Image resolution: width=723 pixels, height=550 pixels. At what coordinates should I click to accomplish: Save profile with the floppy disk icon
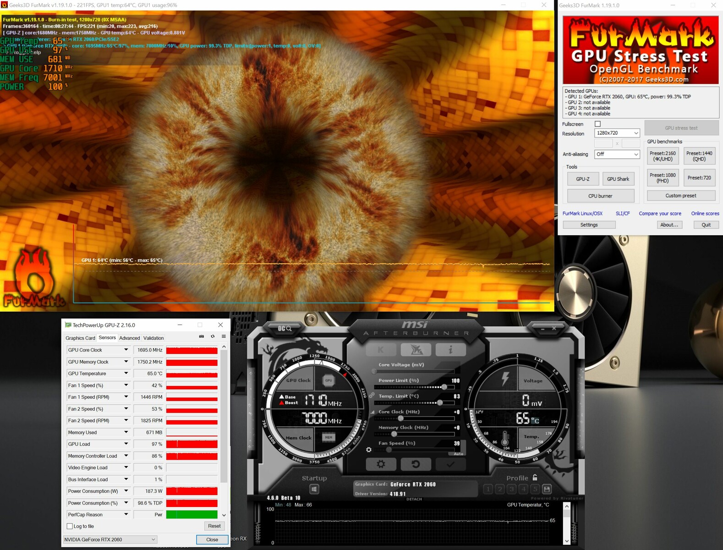(x=547, y=489)
